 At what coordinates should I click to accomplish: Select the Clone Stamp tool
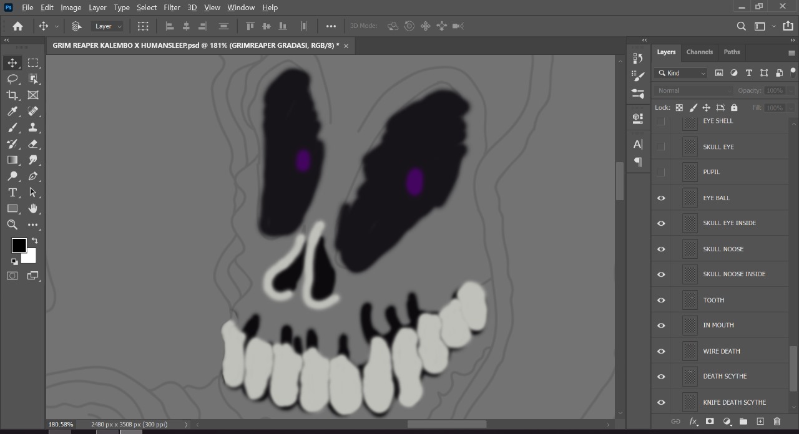click(33, 128)
